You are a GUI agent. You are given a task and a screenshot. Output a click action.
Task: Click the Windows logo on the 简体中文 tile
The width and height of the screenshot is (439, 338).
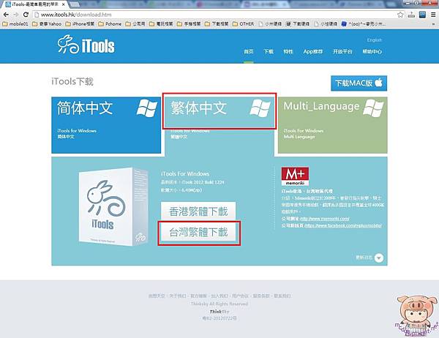click(x=147, y=108)
